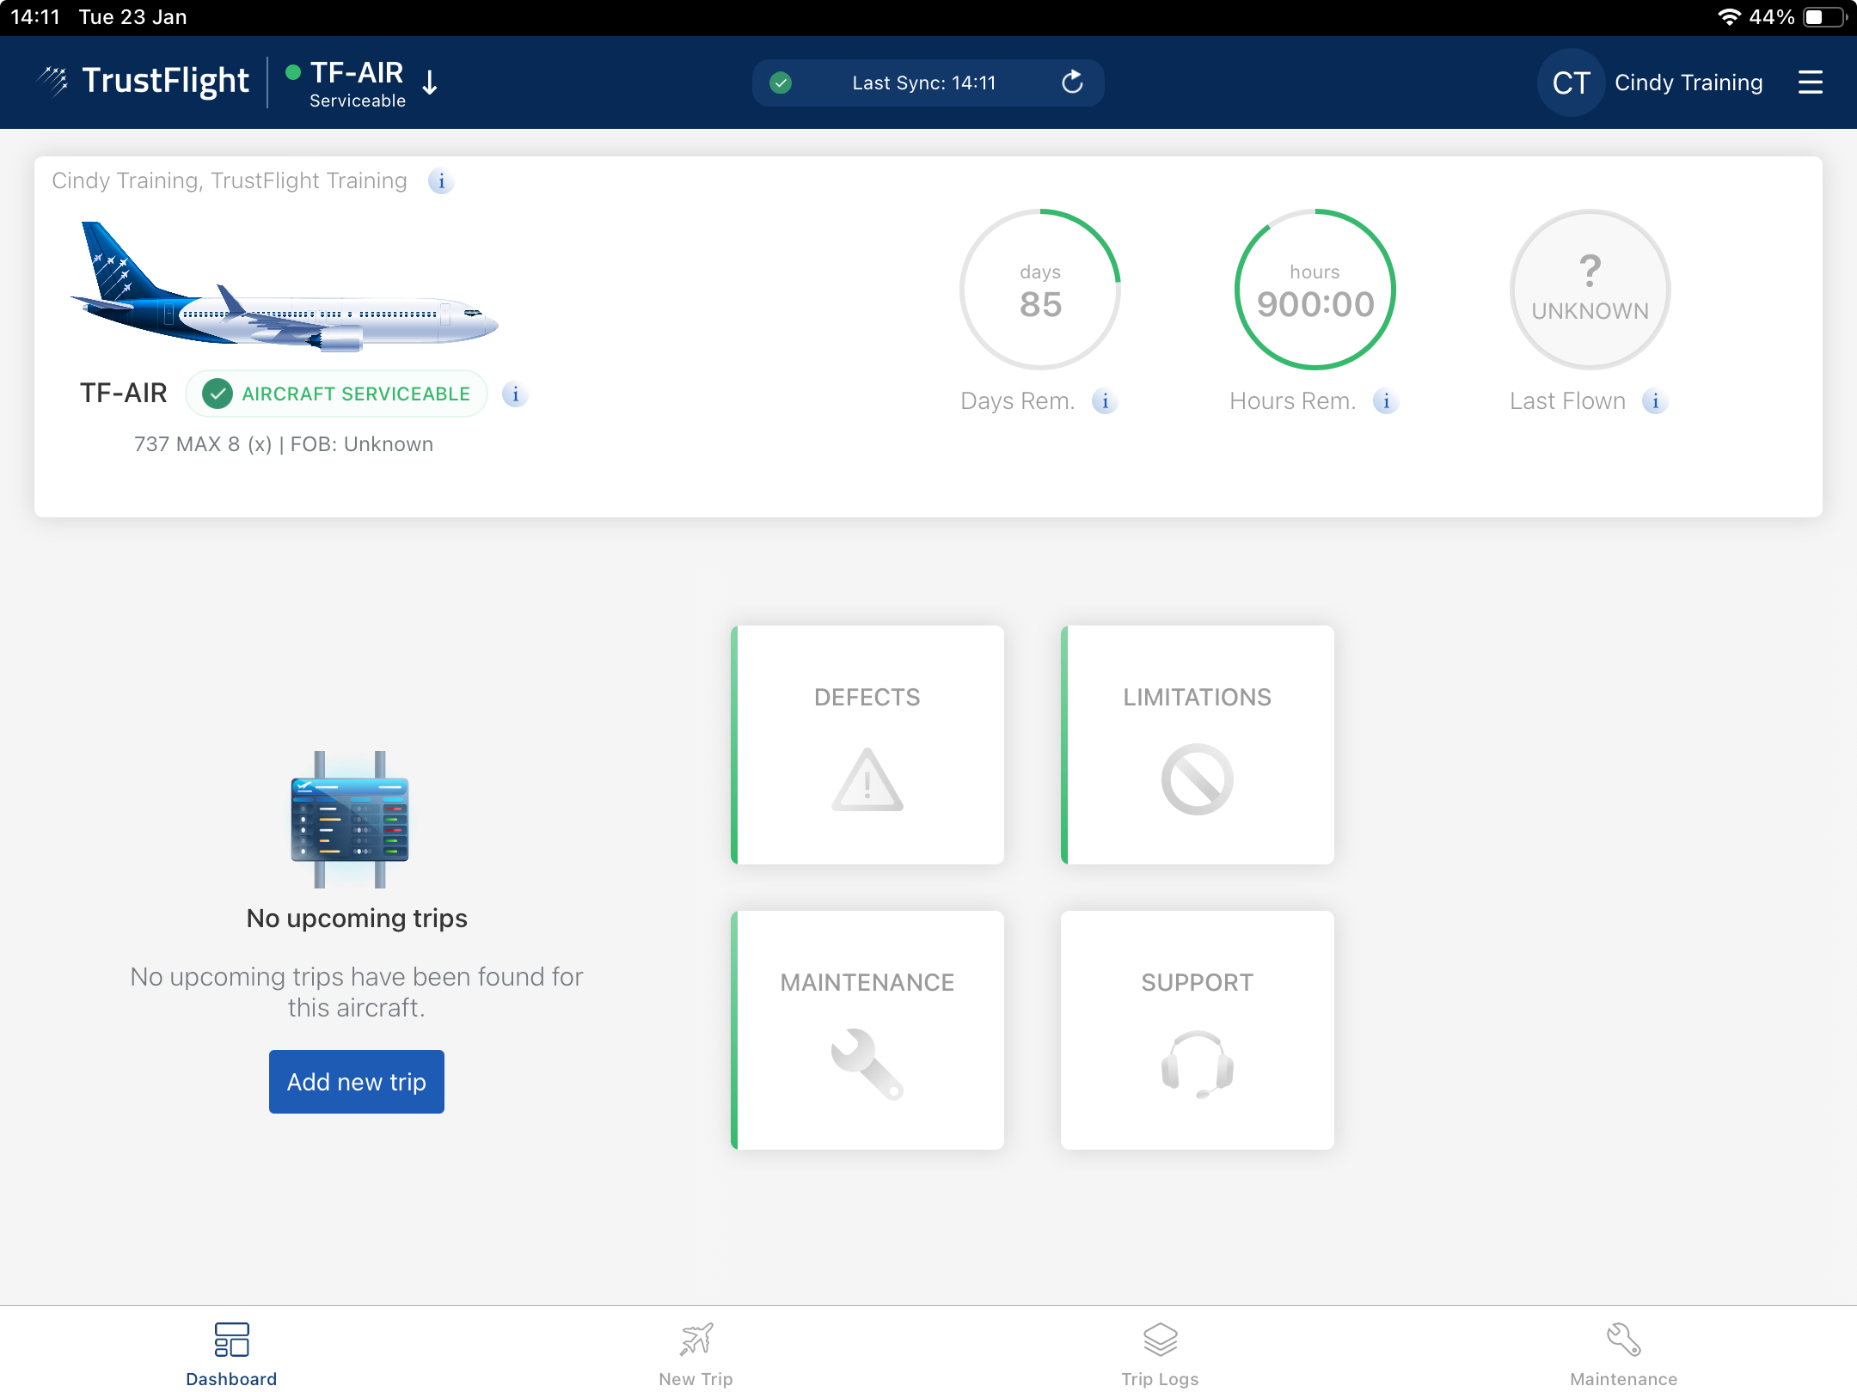Expand the TF-AIR aircraft selector arrow

[x=430, y=82]
